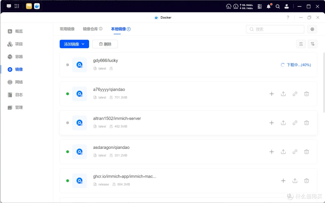325x203 pixels.
Task: Open system search magnifier icon
Action: point(277,6)
